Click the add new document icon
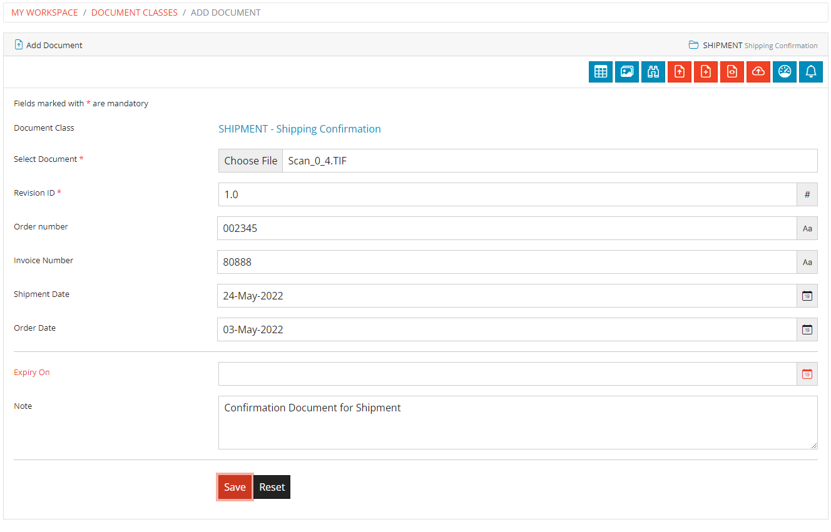The width and height of the screenshot is (831, 532). point(706,71)
